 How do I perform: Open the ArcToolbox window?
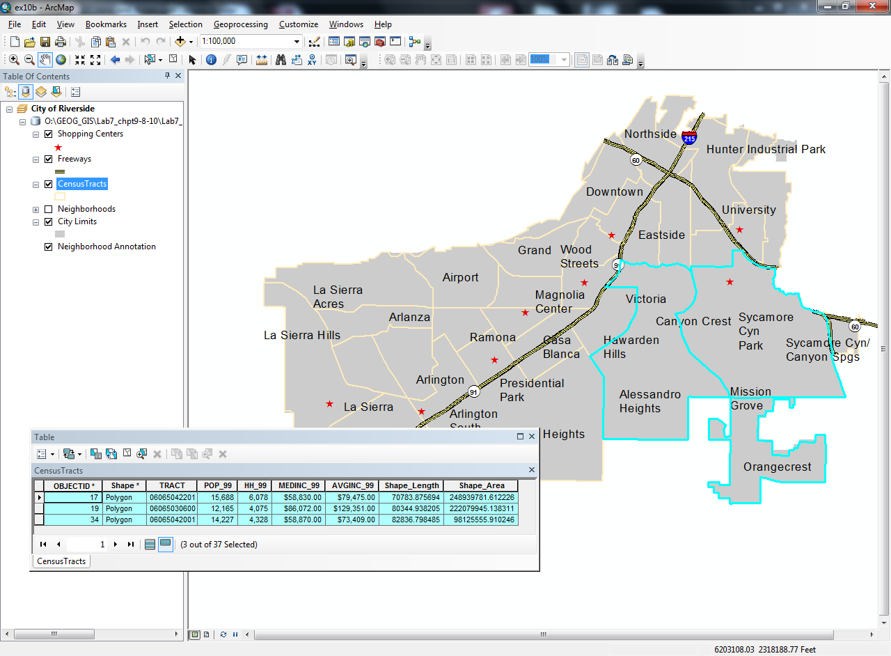380,42
